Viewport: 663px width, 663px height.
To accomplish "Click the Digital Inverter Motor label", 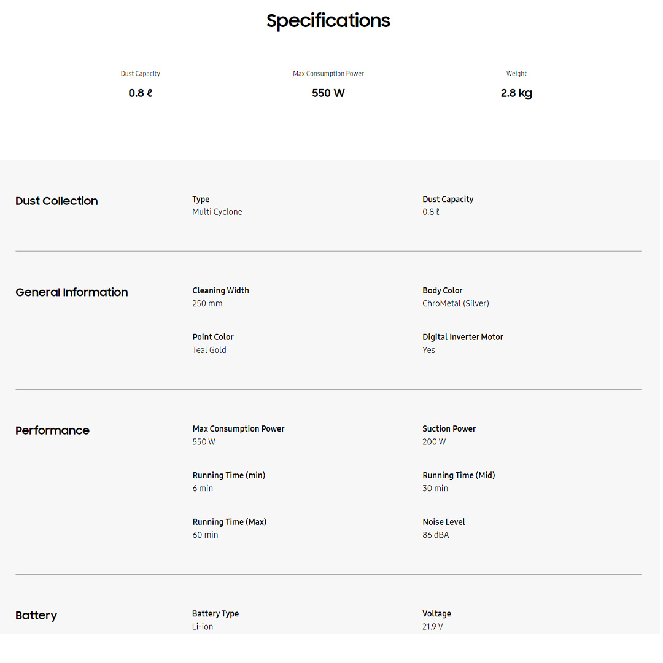I will (462, 338).
